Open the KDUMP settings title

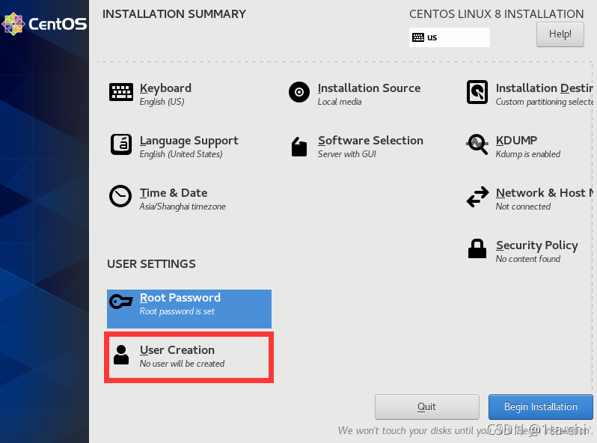coord(516,140)
